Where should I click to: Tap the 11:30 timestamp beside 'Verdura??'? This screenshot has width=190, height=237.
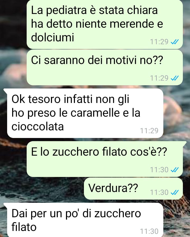(159, 192)
